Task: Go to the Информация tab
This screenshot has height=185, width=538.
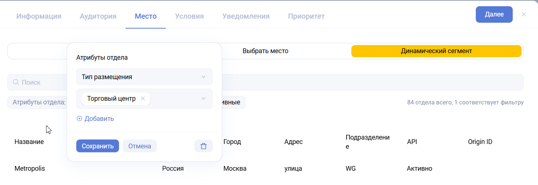Action: (x=39, y=16)
